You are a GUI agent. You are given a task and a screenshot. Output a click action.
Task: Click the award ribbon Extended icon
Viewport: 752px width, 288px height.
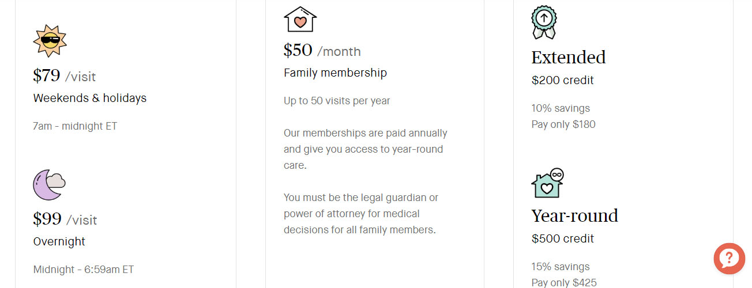click(x=543, y=22)
